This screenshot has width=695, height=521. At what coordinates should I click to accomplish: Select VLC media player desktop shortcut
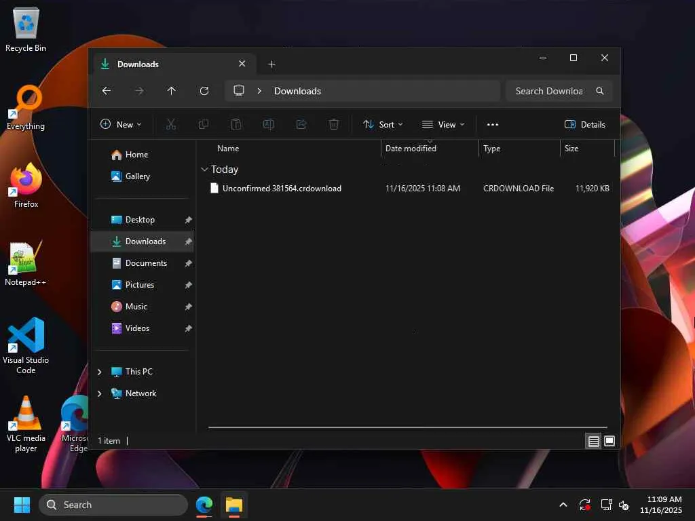[26, 424]
